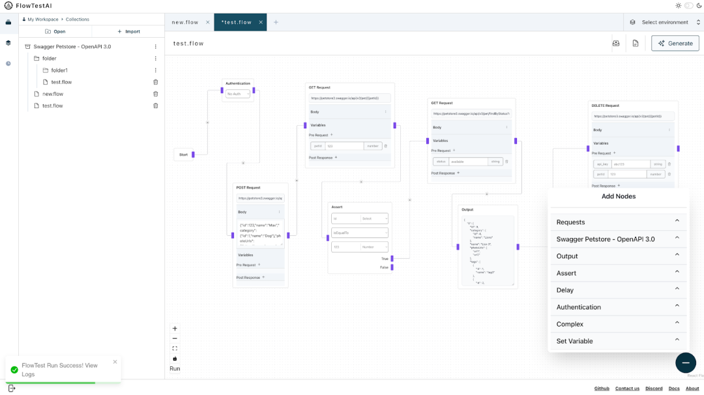
Task: Expand the Authentication section in Add Nodes
Action: pos(618,307)
